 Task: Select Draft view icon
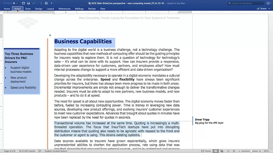(234, 151)
